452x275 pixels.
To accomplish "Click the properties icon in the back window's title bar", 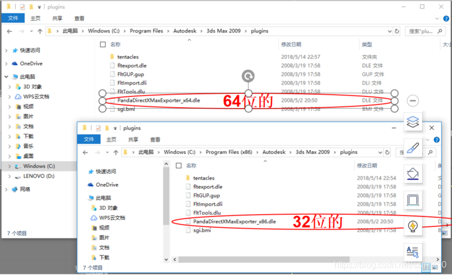I will [x=22, y=6].
